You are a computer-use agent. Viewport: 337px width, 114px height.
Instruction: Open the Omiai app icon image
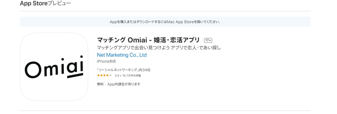click(54, 67)
